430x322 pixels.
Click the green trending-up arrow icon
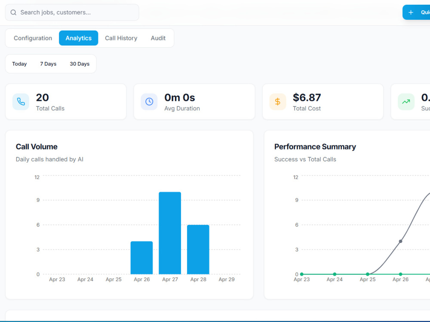click(x=406, y=102)
